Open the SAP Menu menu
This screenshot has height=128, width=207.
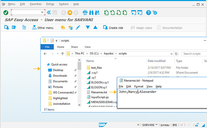[12, 4]
